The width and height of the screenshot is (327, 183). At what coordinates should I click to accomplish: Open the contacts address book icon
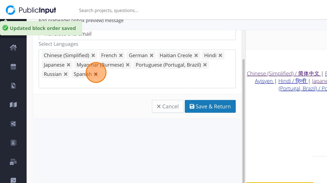(13, 143)
